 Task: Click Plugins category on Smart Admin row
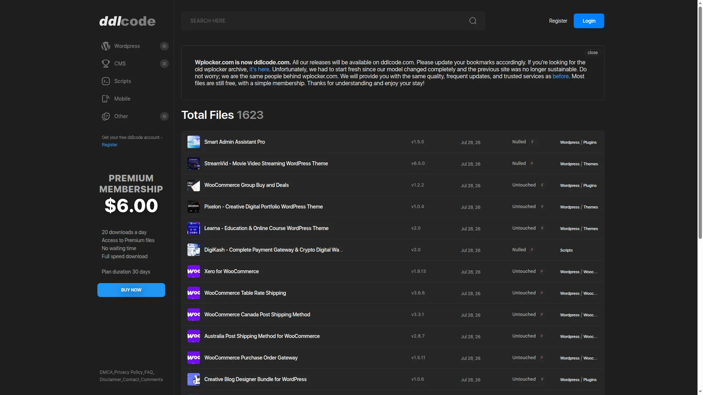coord(590,142)
